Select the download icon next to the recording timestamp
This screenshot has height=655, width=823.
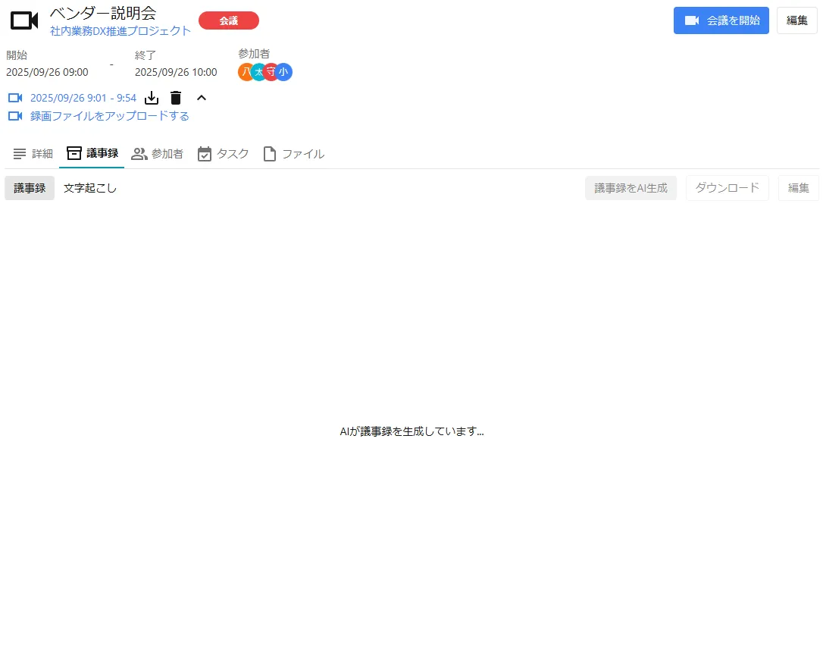(151, 98)
